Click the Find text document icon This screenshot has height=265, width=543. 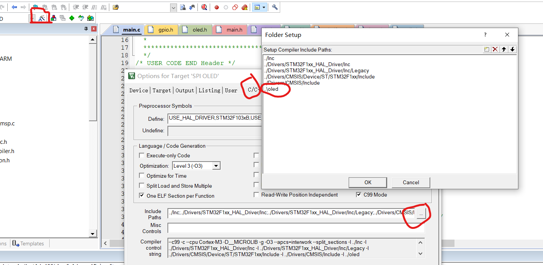coord(183,7)
